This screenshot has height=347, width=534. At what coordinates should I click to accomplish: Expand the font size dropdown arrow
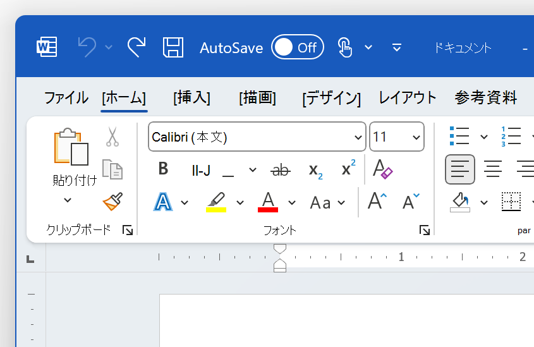coord(416,137)
